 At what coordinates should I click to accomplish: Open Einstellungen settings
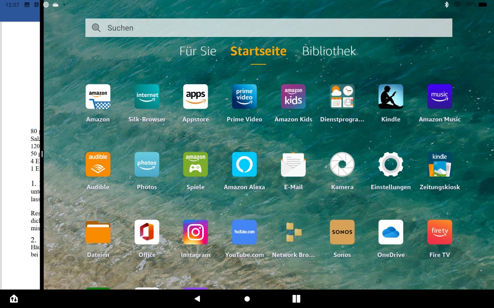click(x=391, y=164)
